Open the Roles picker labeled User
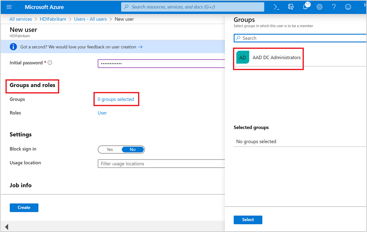The height and width of the screenshot is (232, 367). click(x=102, y=113)
